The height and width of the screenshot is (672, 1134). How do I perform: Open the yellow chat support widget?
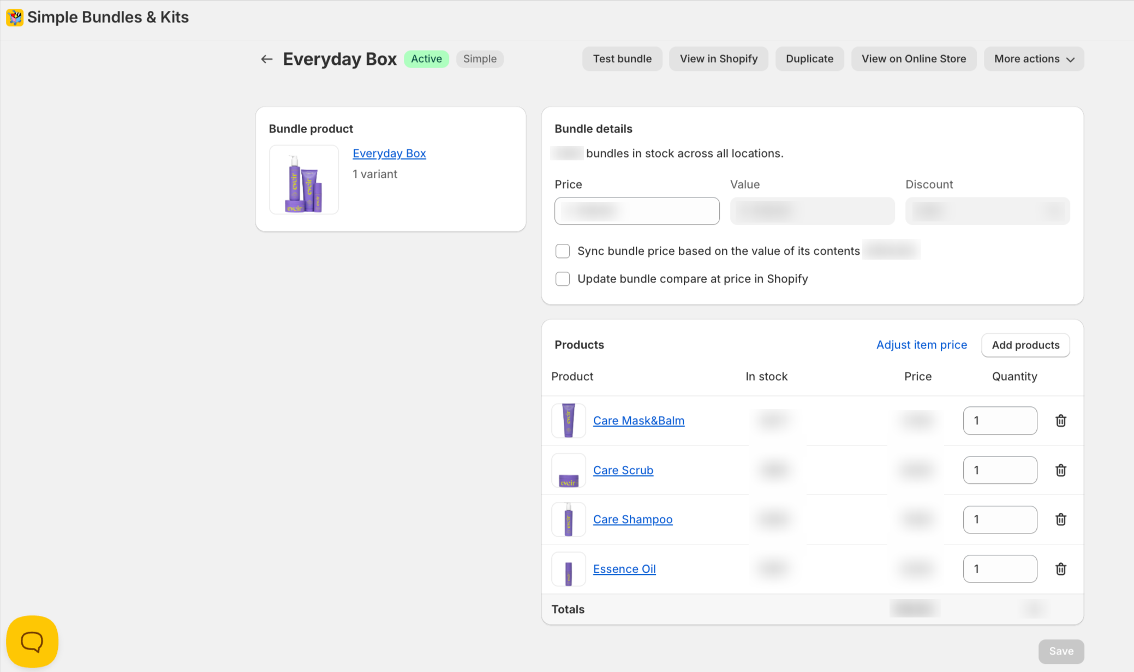point(32,641)
